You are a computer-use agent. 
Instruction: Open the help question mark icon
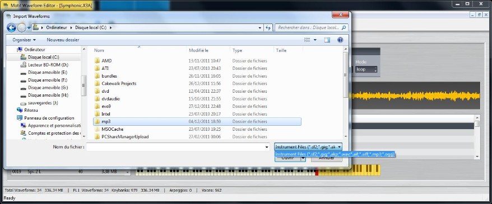point(340,40)
